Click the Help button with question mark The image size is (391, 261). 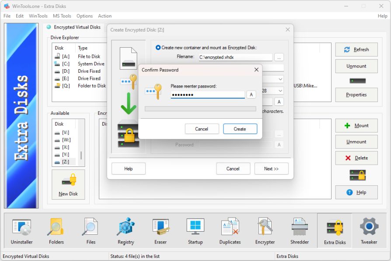356,192
